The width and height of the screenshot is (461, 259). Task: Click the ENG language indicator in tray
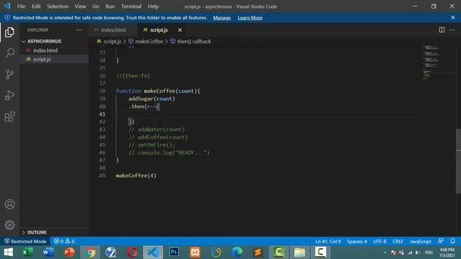coord(429,253)
